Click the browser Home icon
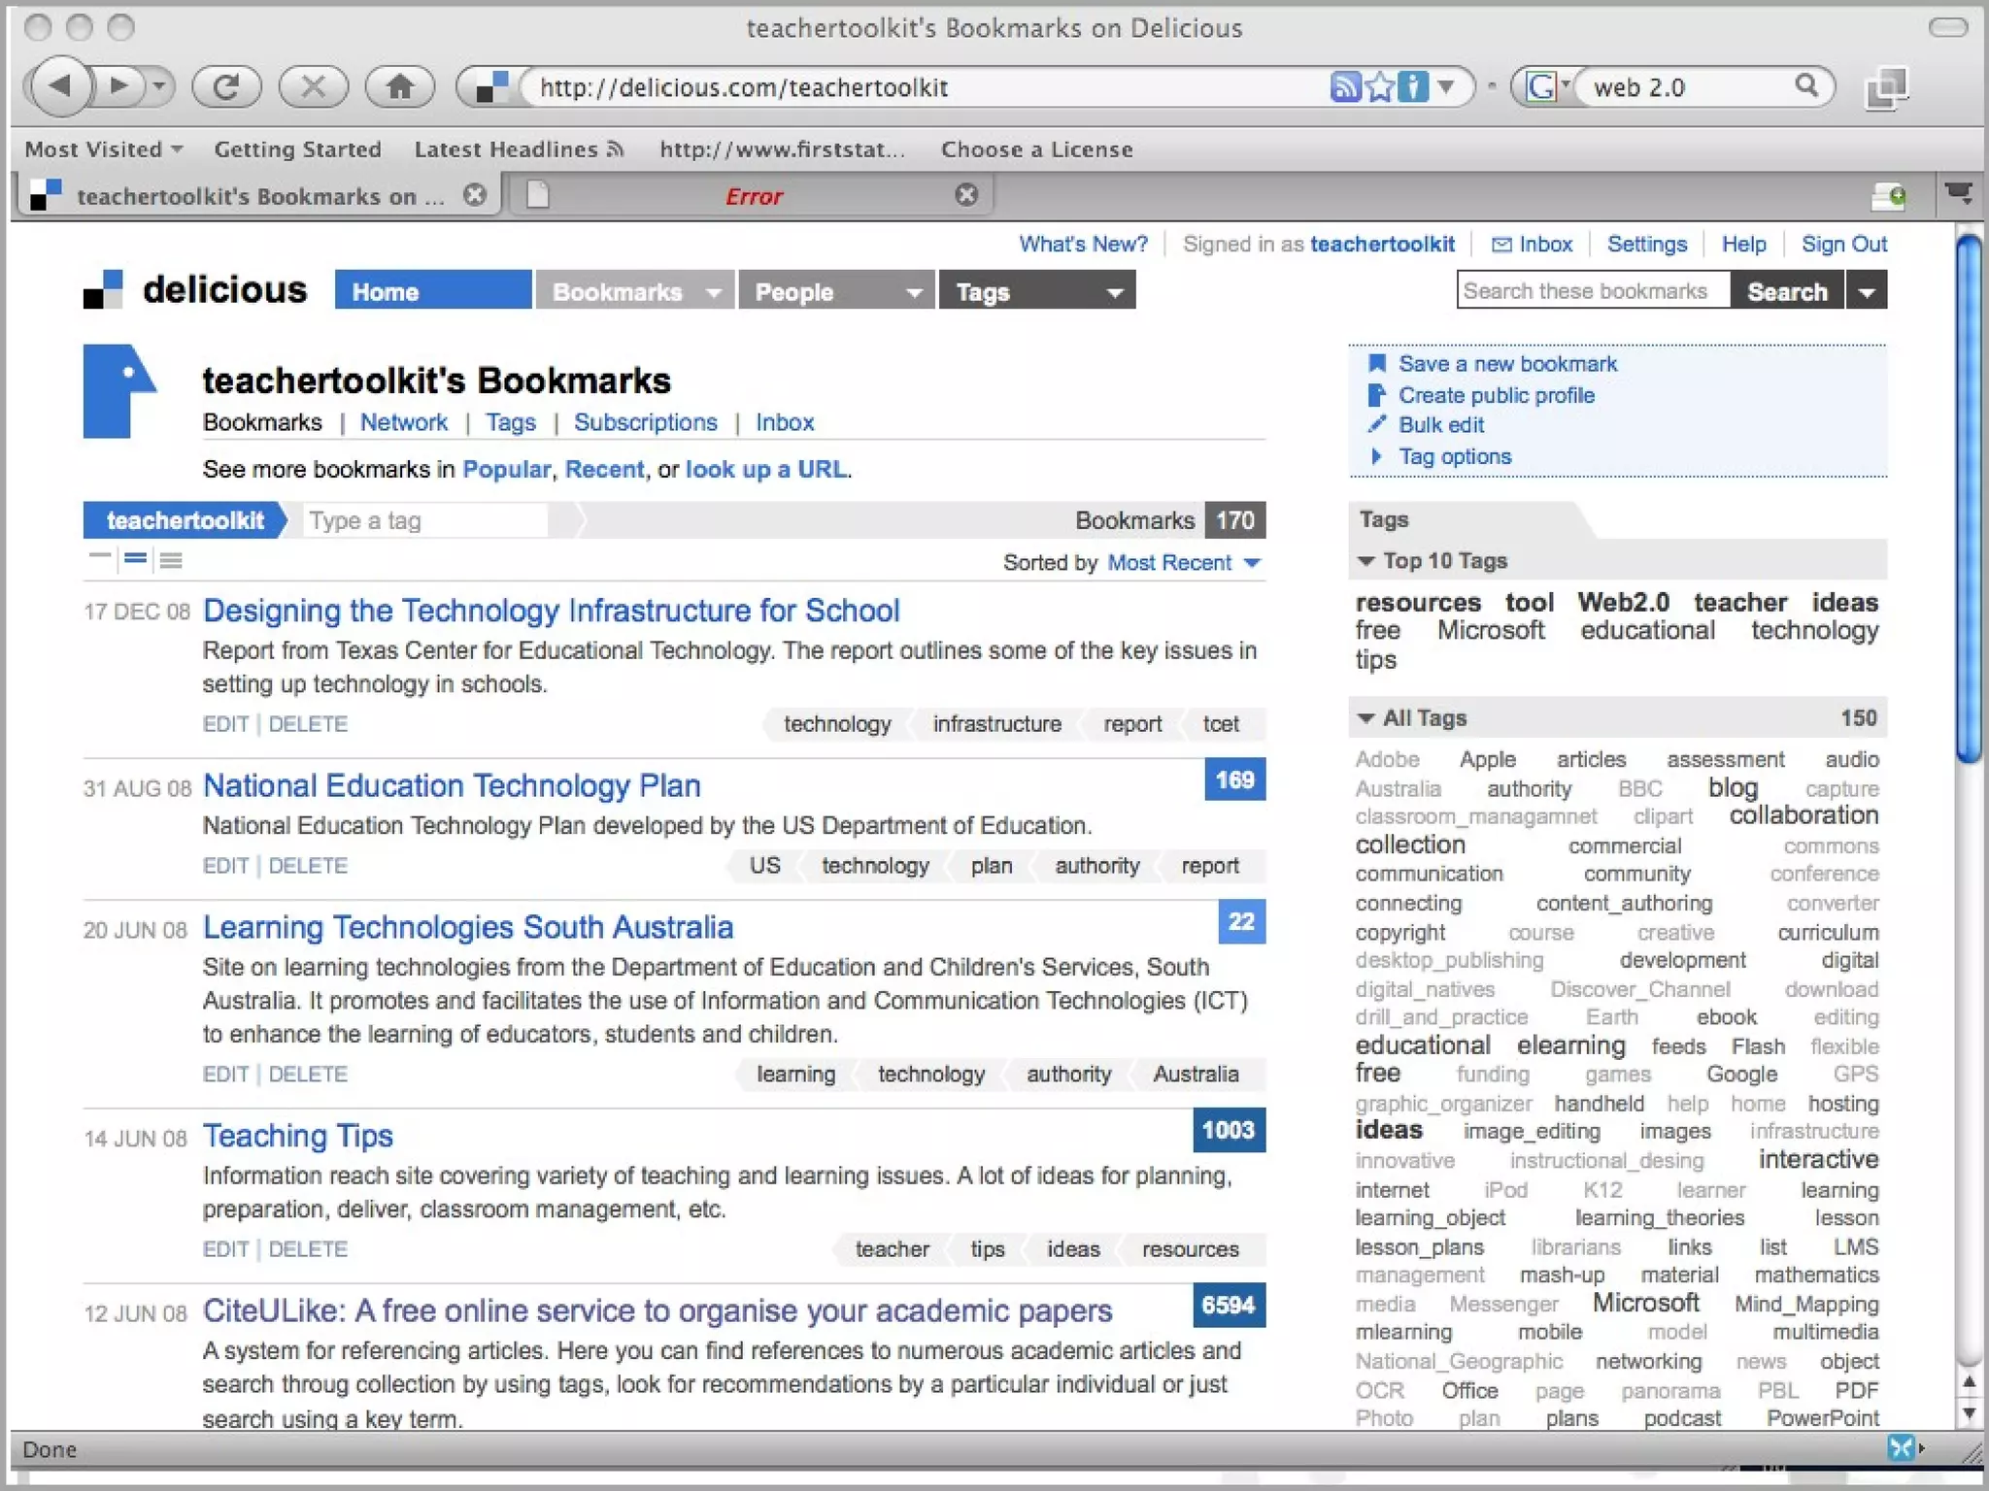 (399, 87)
